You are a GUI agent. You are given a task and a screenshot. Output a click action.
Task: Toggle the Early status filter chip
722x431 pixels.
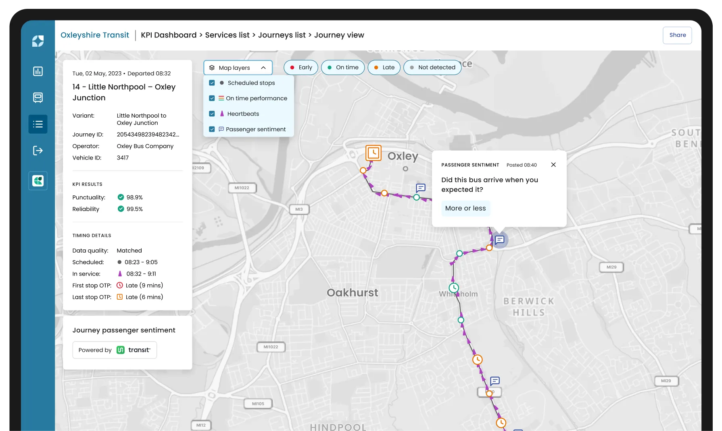tap(301, 67)
